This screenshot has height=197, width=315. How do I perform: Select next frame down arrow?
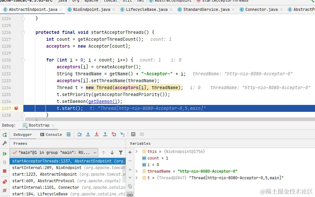(x=112, y=153)
